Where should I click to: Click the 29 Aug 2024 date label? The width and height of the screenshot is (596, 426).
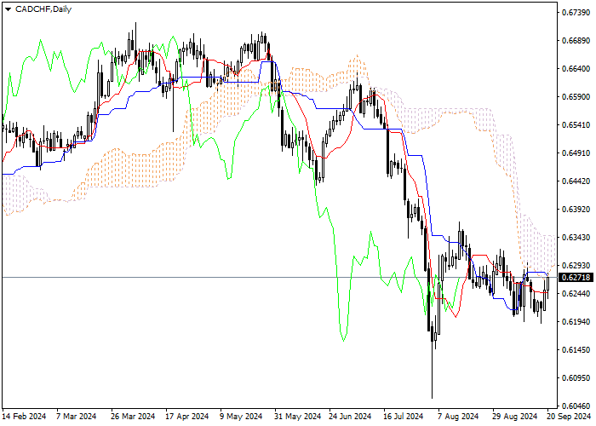[514, 417]
